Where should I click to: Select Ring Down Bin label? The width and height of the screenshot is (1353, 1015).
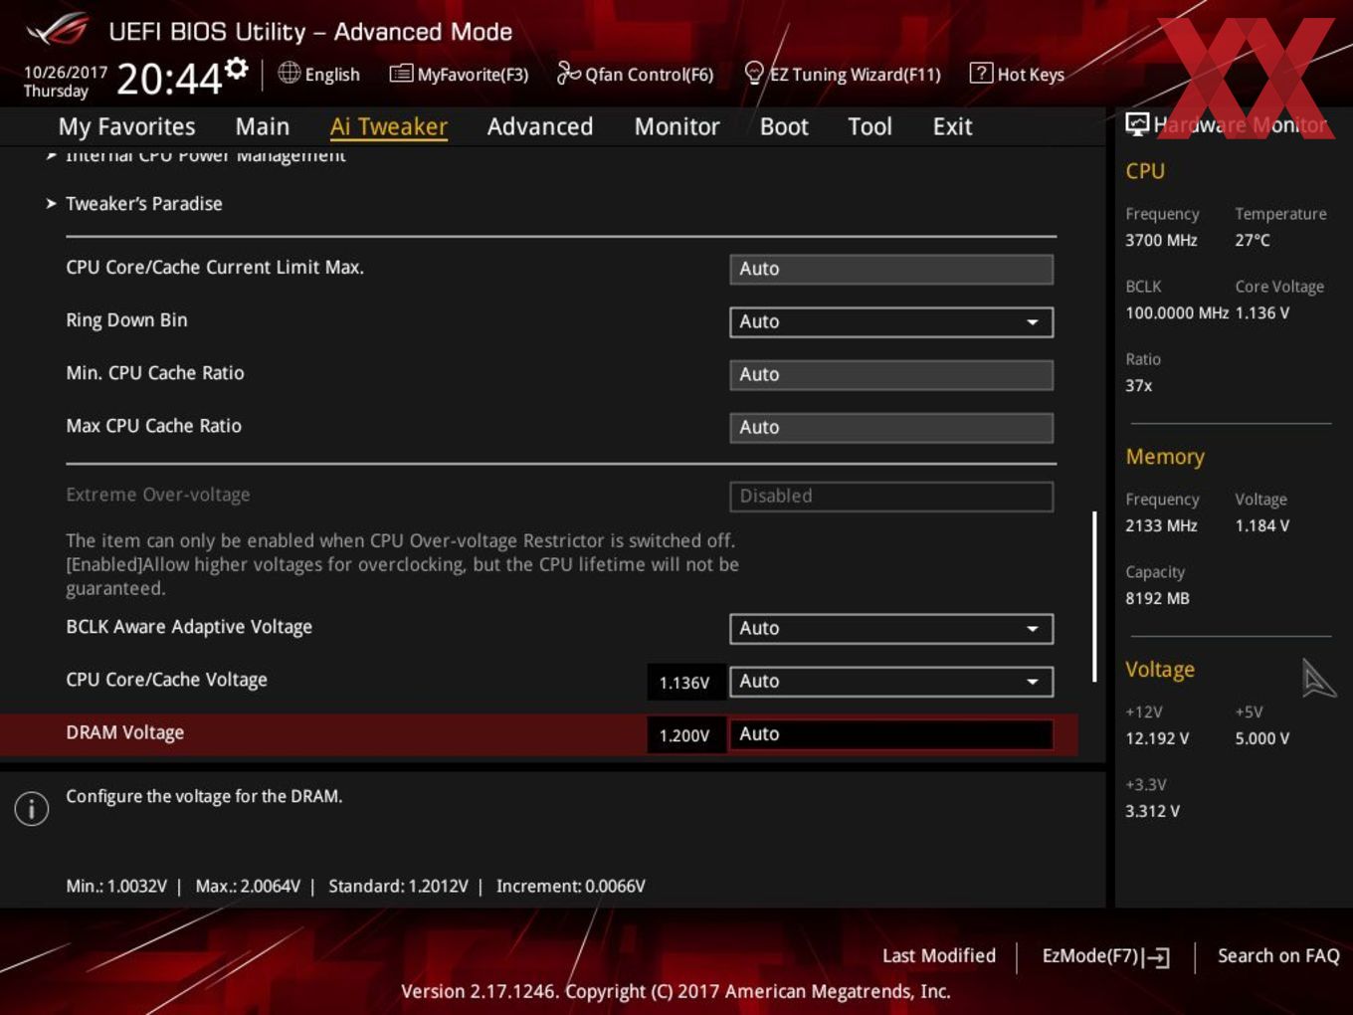(126, 320)
